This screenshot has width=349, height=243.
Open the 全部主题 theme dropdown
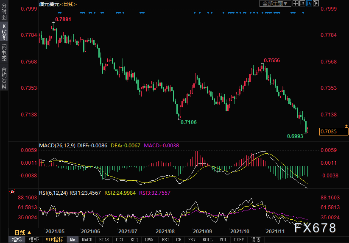pos(275,3)
